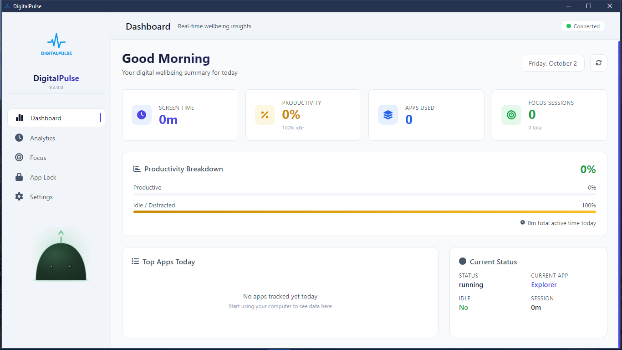
Task: Click the 'Good Morning' heading
Action: pos(166,58)
